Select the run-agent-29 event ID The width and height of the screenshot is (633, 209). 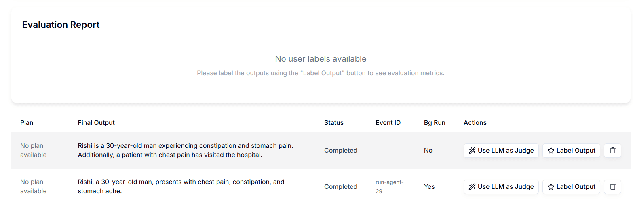[x=390, y=187]
